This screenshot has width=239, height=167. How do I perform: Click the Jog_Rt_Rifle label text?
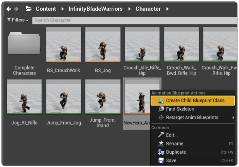click(x=24, y=123)
